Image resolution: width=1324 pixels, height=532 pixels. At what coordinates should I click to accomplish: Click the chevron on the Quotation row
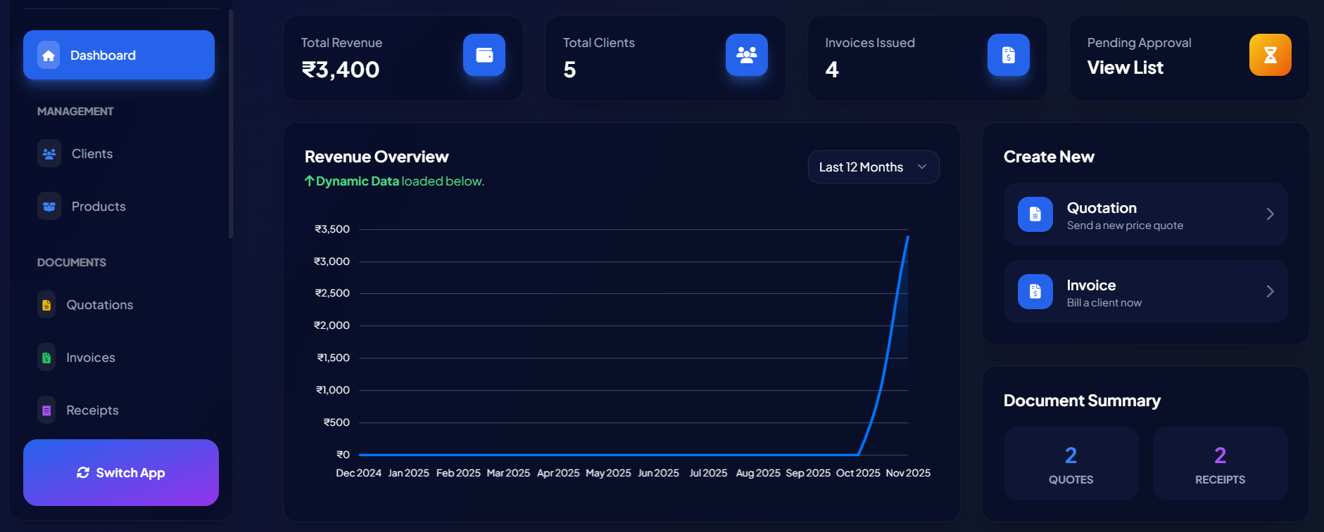point(1271,214)
